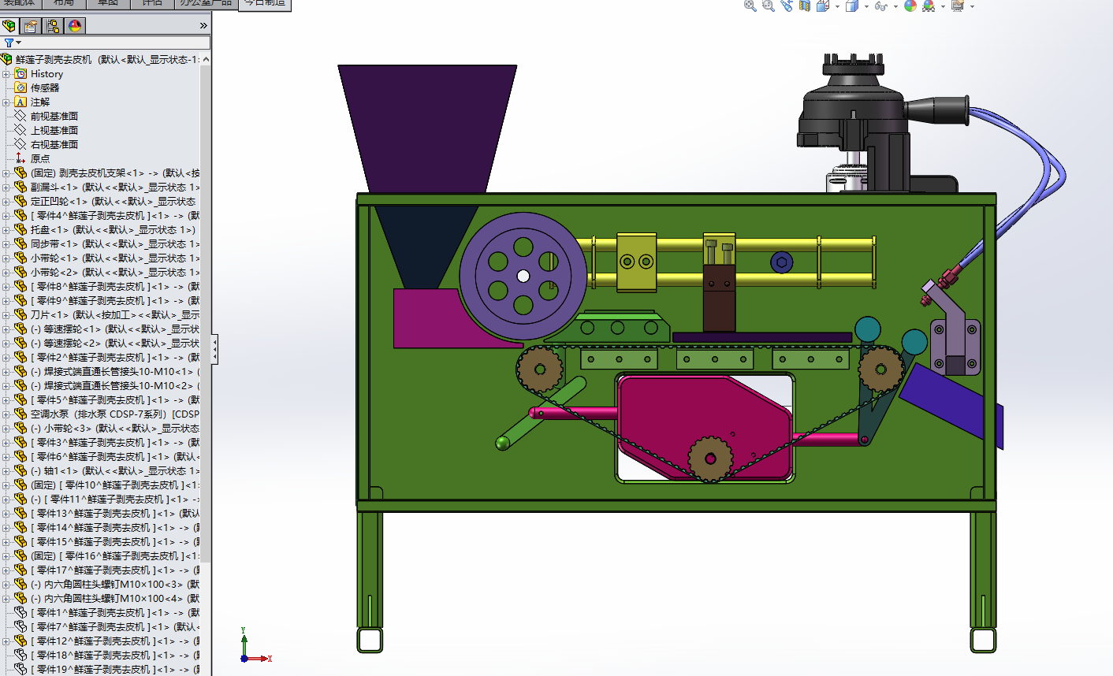This screenshot has height=676, width=1113.
Task: Switch to the 草图 ribbon tab
Action: tap(108, 3)
